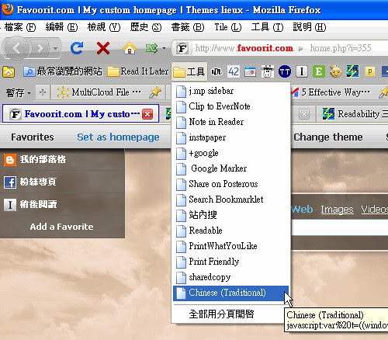The height and width of the screenshot is (340, 388).
Task: Click the Set as homepage link
Action: point(118,137)
